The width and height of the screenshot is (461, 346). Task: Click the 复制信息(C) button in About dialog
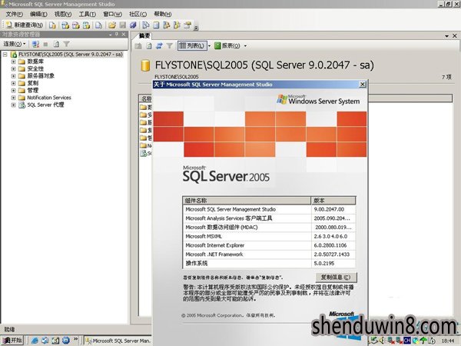tap(336, 278)
